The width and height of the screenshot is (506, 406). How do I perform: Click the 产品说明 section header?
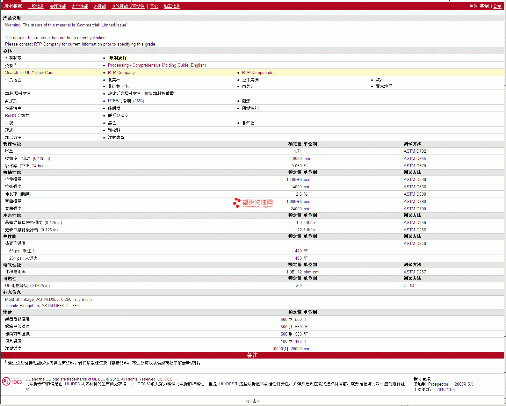12,18
